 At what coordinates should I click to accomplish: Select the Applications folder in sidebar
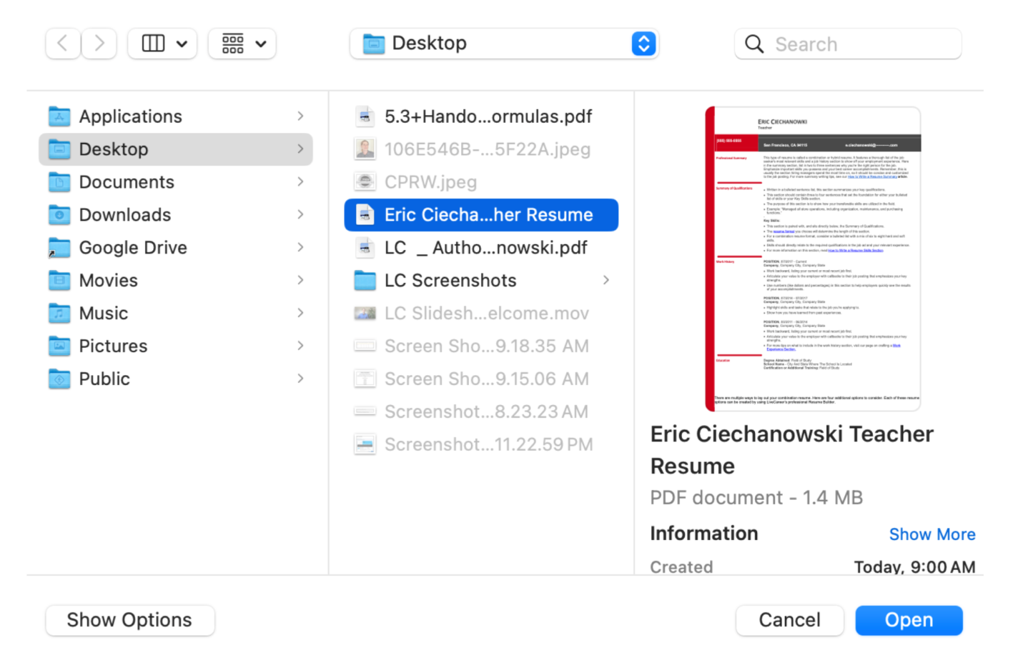coord(130,116)
